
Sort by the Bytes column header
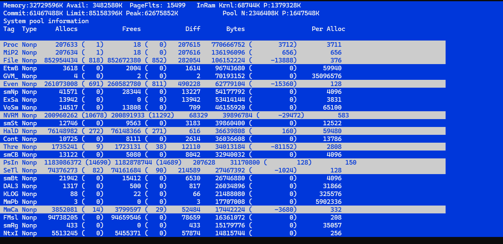pos(235,29)
